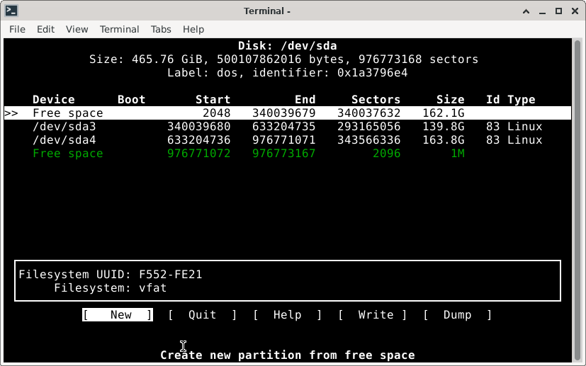586x366 pixels.
Task: Click the keep-on-top arrow window button
Action: 526,11
